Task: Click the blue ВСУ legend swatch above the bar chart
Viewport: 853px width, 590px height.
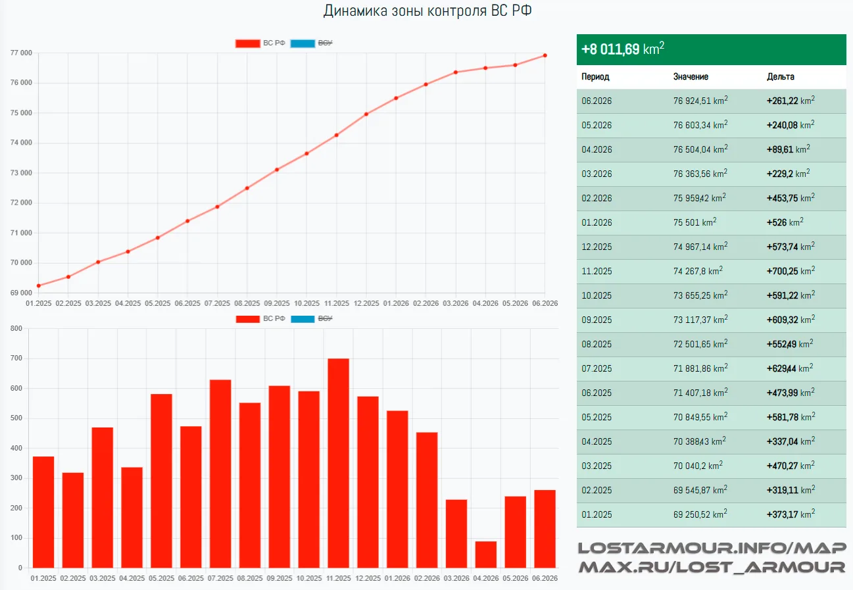Action: [303, 319]
